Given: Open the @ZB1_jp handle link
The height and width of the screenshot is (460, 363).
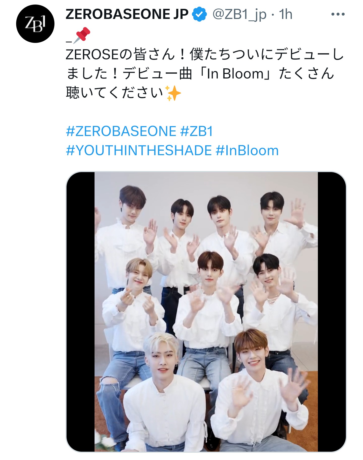Looking at the screenshot, I should [x=239, y=14].
